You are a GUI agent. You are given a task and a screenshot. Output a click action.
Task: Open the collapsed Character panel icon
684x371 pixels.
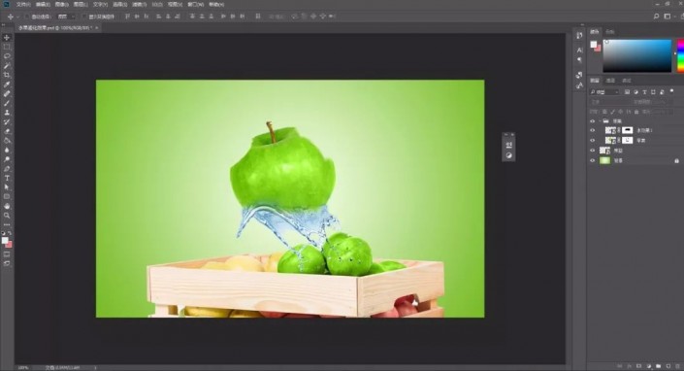579,51
